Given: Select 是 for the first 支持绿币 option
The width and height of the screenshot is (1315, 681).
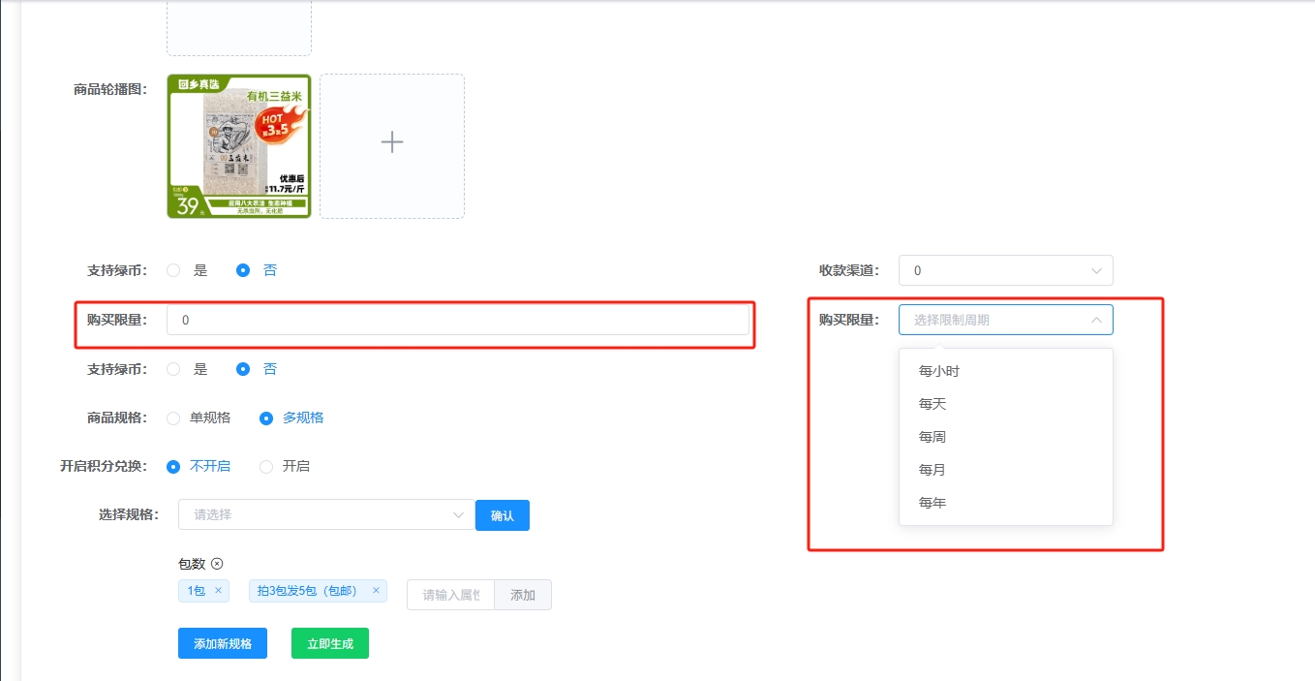Looking at the screenshot, I should [x=174, y=269].
